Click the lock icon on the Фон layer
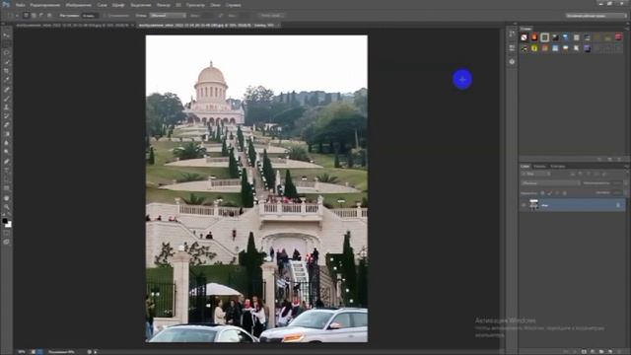 pos(618,205)
